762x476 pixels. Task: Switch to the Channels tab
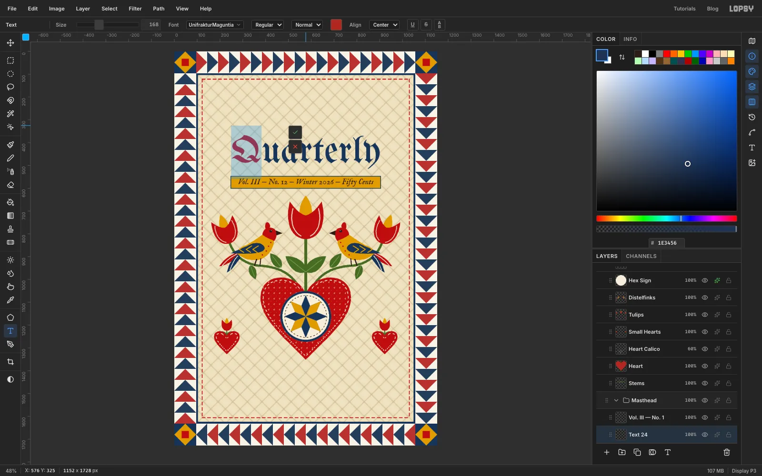pos(641,256)
